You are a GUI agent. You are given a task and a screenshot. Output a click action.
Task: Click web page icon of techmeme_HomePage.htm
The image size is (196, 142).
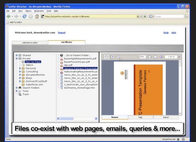pyautogui.click(x=62, y=88)
